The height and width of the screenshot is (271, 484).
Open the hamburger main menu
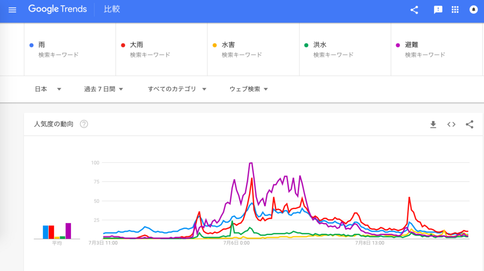click(x=12, y=10)
